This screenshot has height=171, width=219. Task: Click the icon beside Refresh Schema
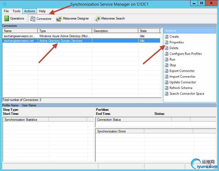point(167,88)
